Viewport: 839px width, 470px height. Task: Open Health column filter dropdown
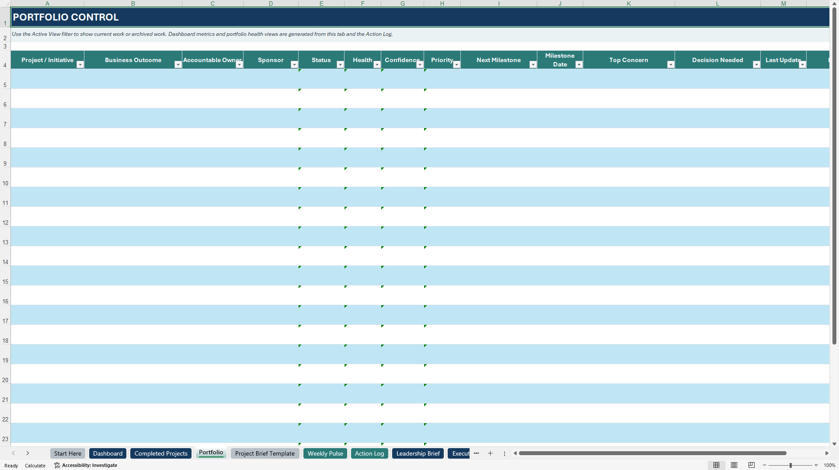(377, 65)
